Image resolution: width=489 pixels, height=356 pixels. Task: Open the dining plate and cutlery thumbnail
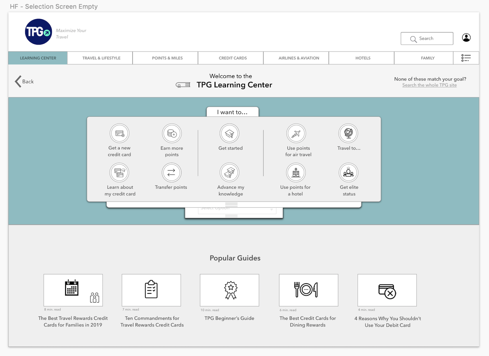309,290
